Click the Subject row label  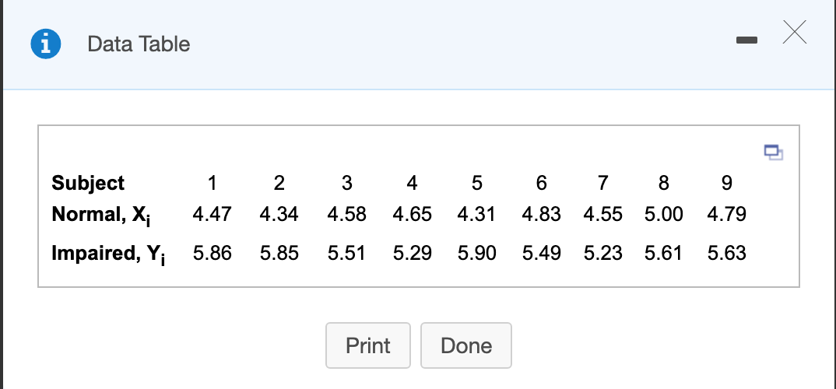(x=88, y=183)
